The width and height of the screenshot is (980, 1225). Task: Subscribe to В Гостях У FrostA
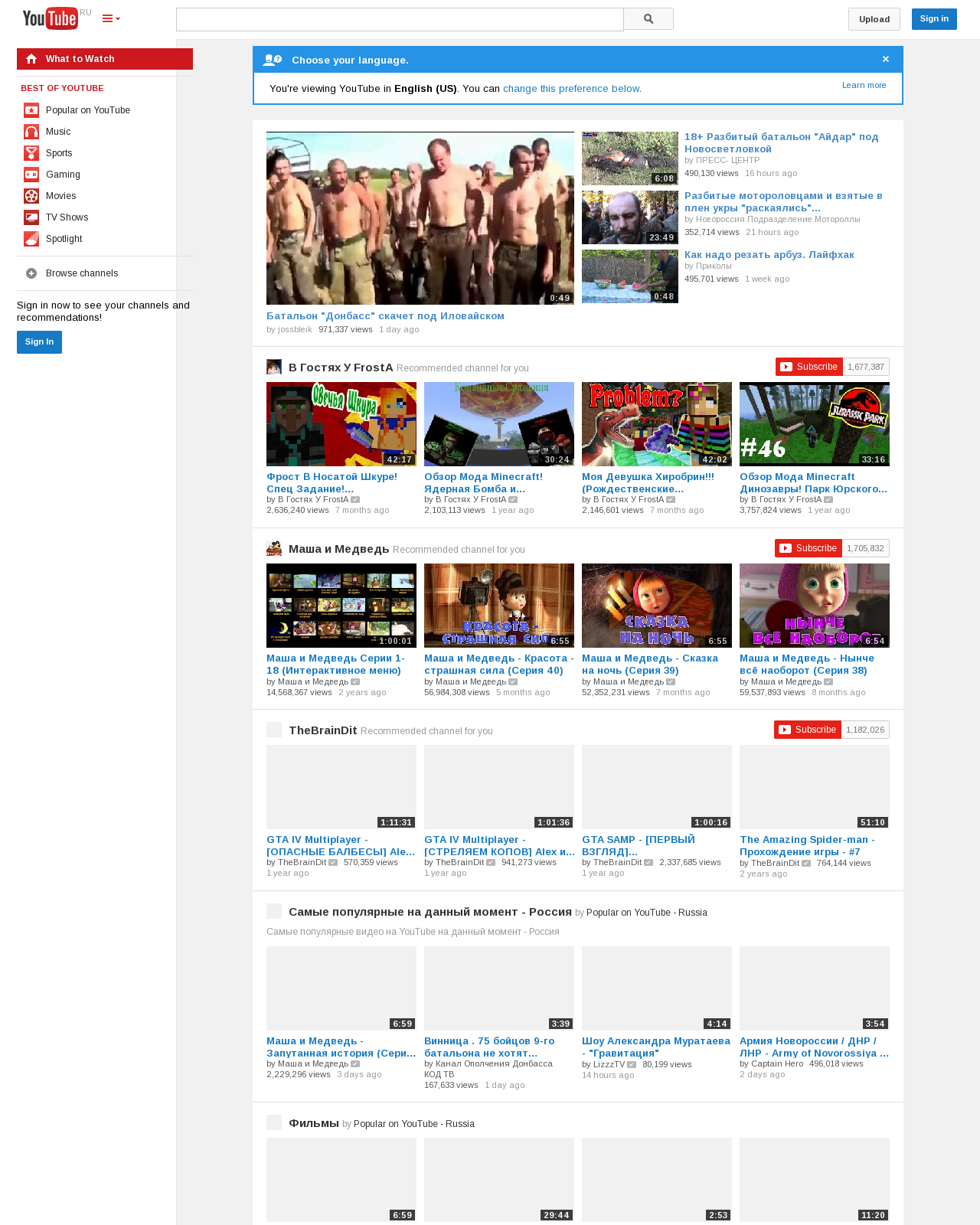(809, 367)
